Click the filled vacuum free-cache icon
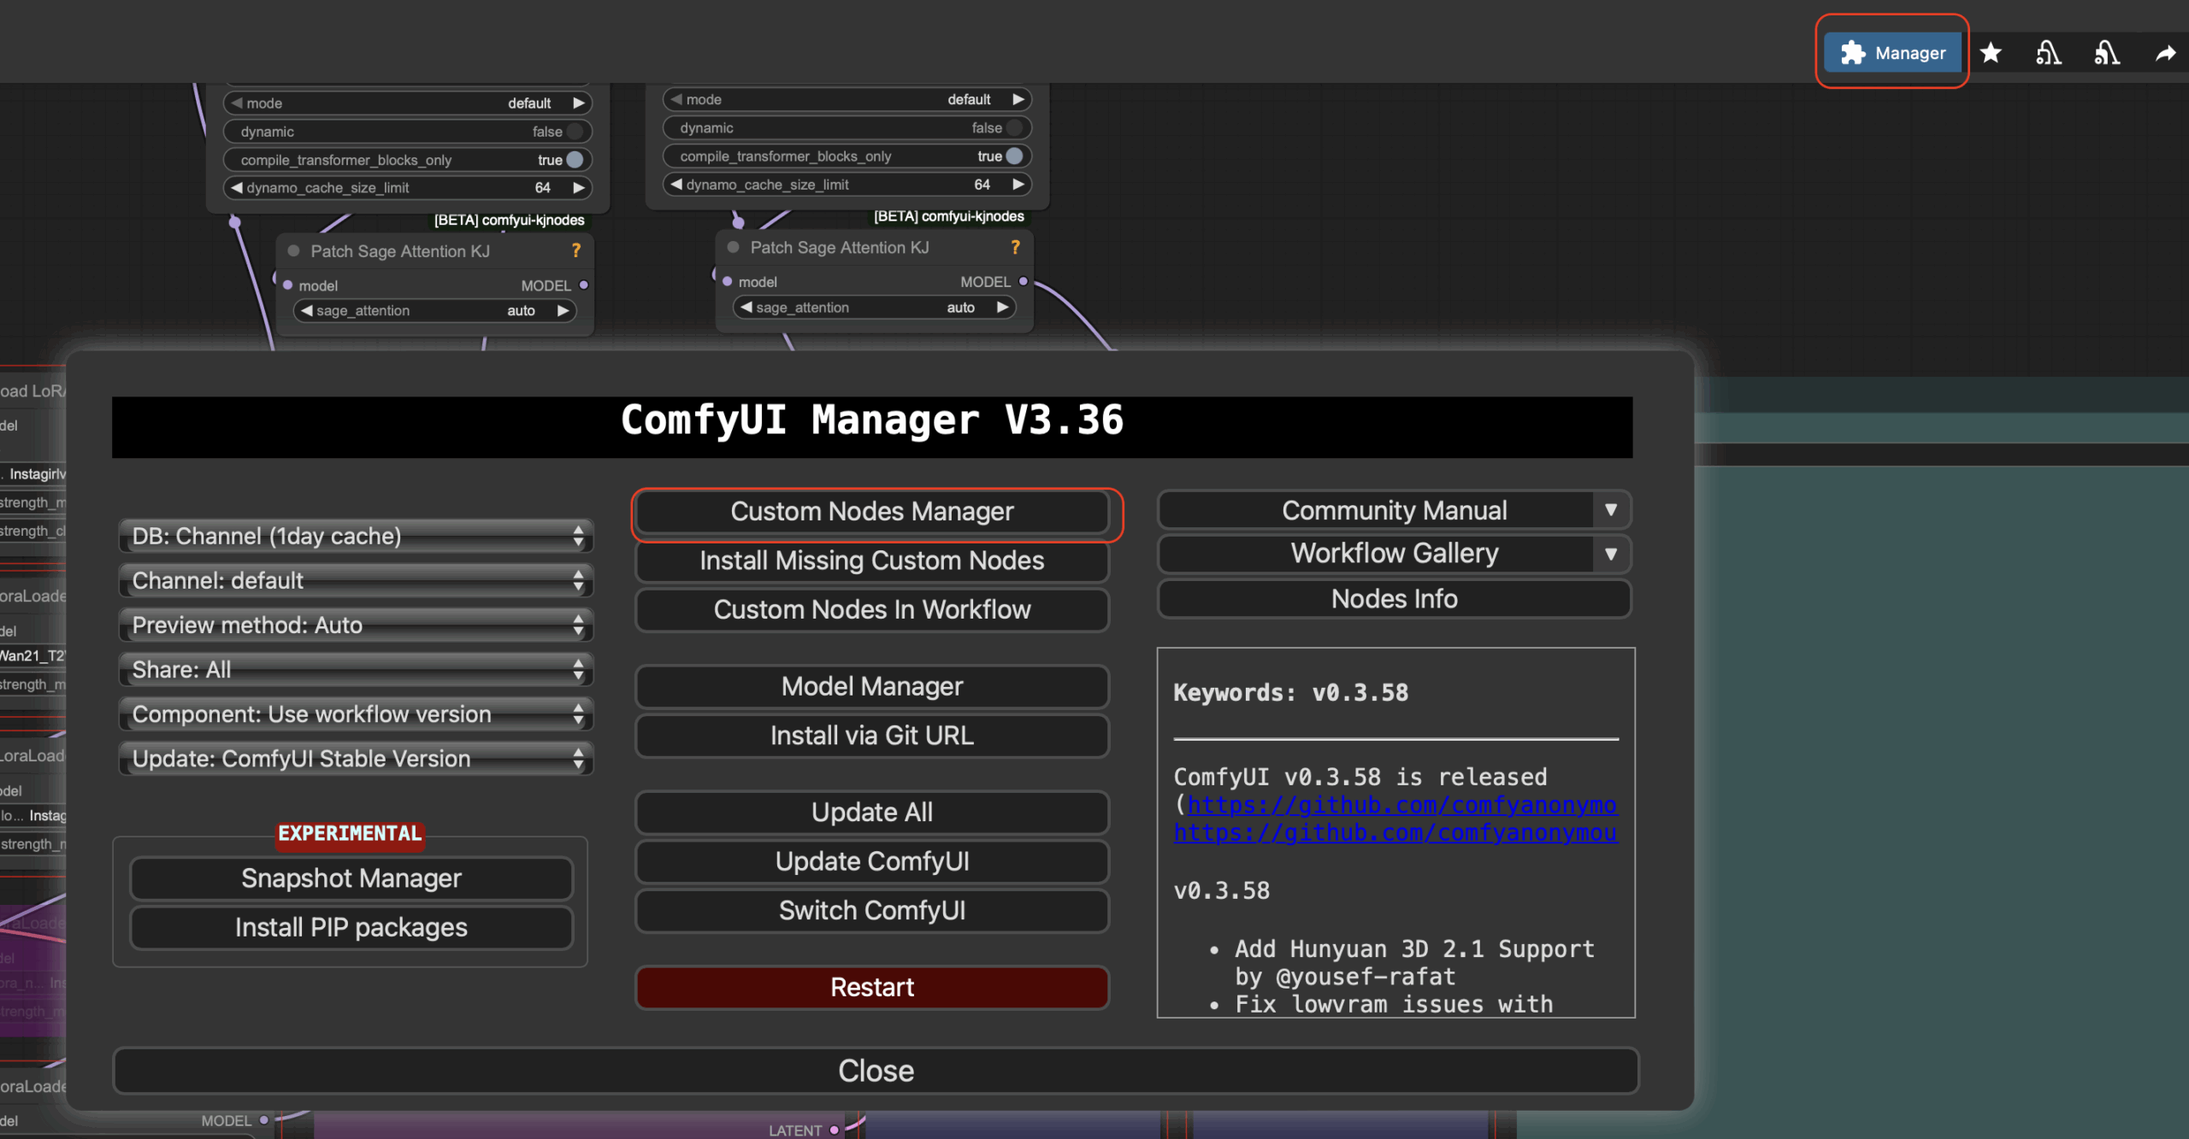The width and height of the screenshot is (2189, 1139). point(2106,53)
